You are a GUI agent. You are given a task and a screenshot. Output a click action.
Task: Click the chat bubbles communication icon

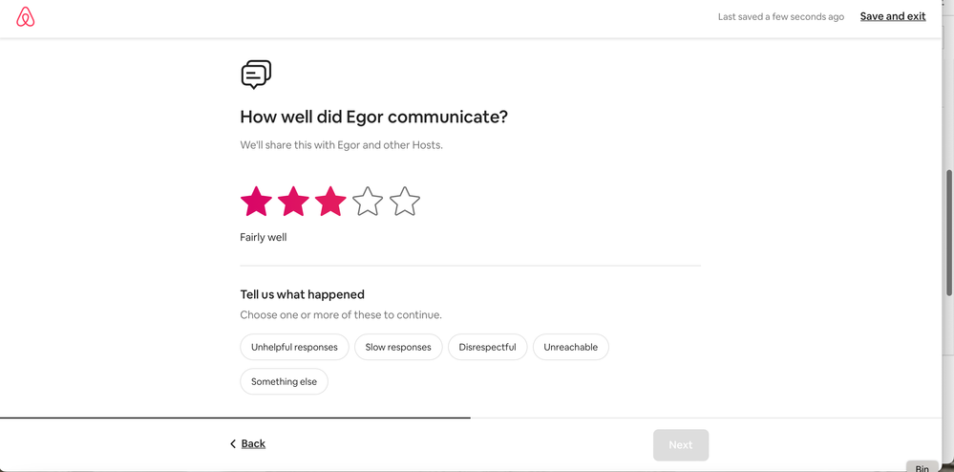click(256, 74)
